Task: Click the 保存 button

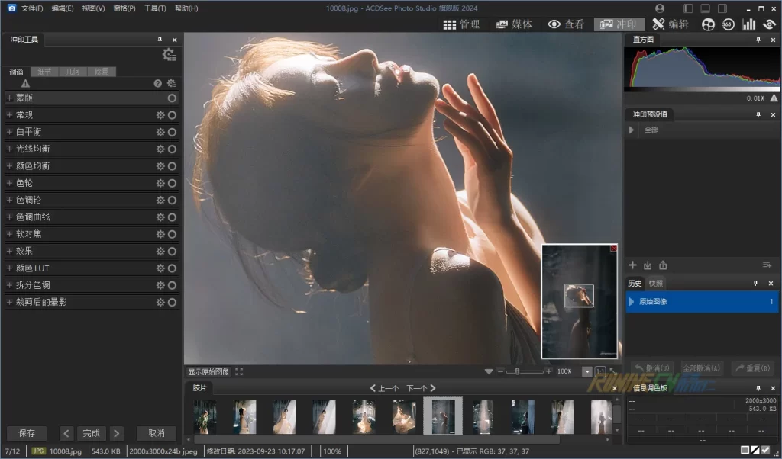Action: (27, 433)
